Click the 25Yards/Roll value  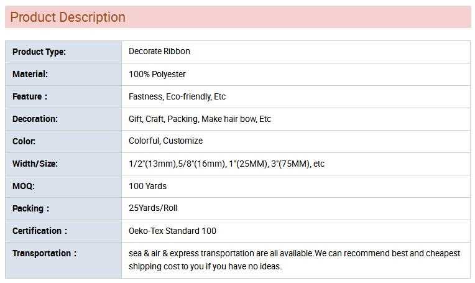coord(153,208)
